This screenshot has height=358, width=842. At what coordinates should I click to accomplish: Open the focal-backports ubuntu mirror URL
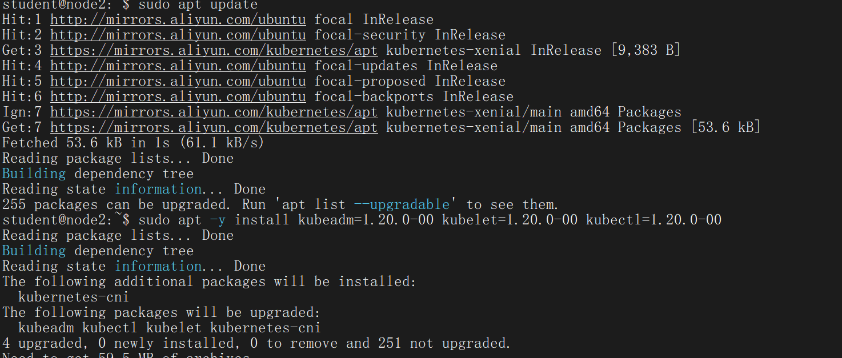point(178,97)
